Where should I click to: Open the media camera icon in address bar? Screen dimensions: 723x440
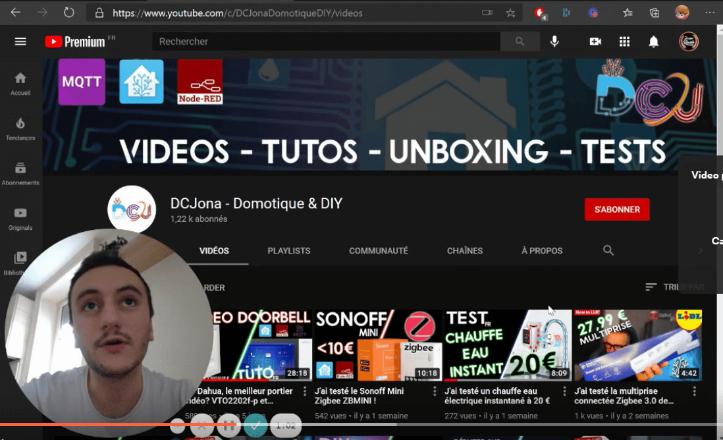[487, 13]
